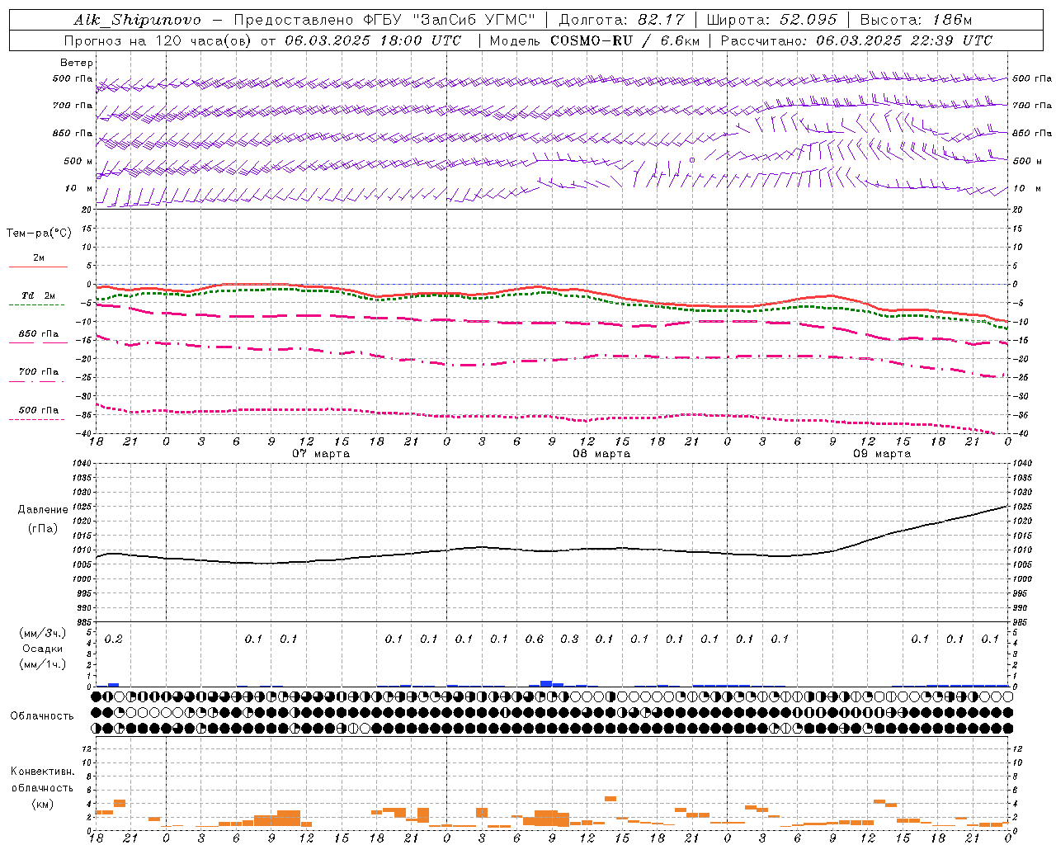The width and height of the screenshot is (1056, 845).
Task: Click the '(мм/3ч.)' unit label
Action: 42,633
